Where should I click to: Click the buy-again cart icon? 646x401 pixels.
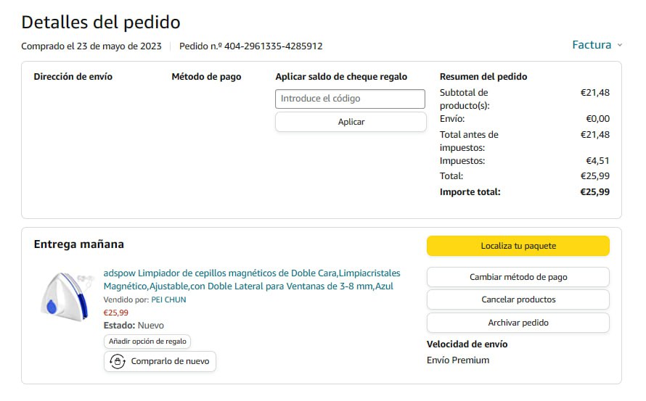pyautogui.click(x=118, y=361)
